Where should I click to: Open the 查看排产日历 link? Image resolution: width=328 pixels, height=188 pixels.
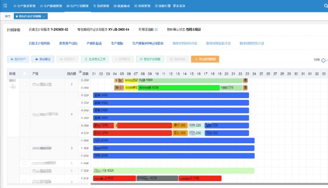click(68, 43)
